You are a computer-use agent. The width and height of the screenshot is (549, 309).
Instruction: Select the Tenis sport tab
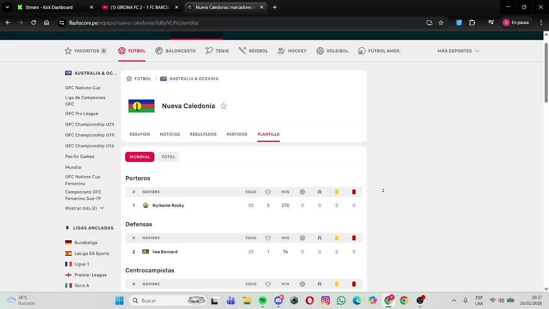217,51
